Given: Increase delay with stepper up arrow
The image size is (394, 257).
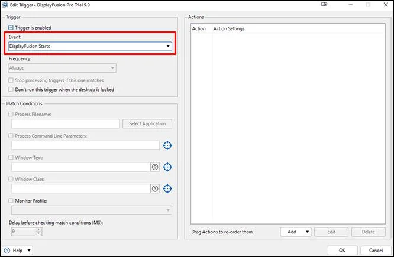Looking at the screenshot, I should click(x=38, y=230).
